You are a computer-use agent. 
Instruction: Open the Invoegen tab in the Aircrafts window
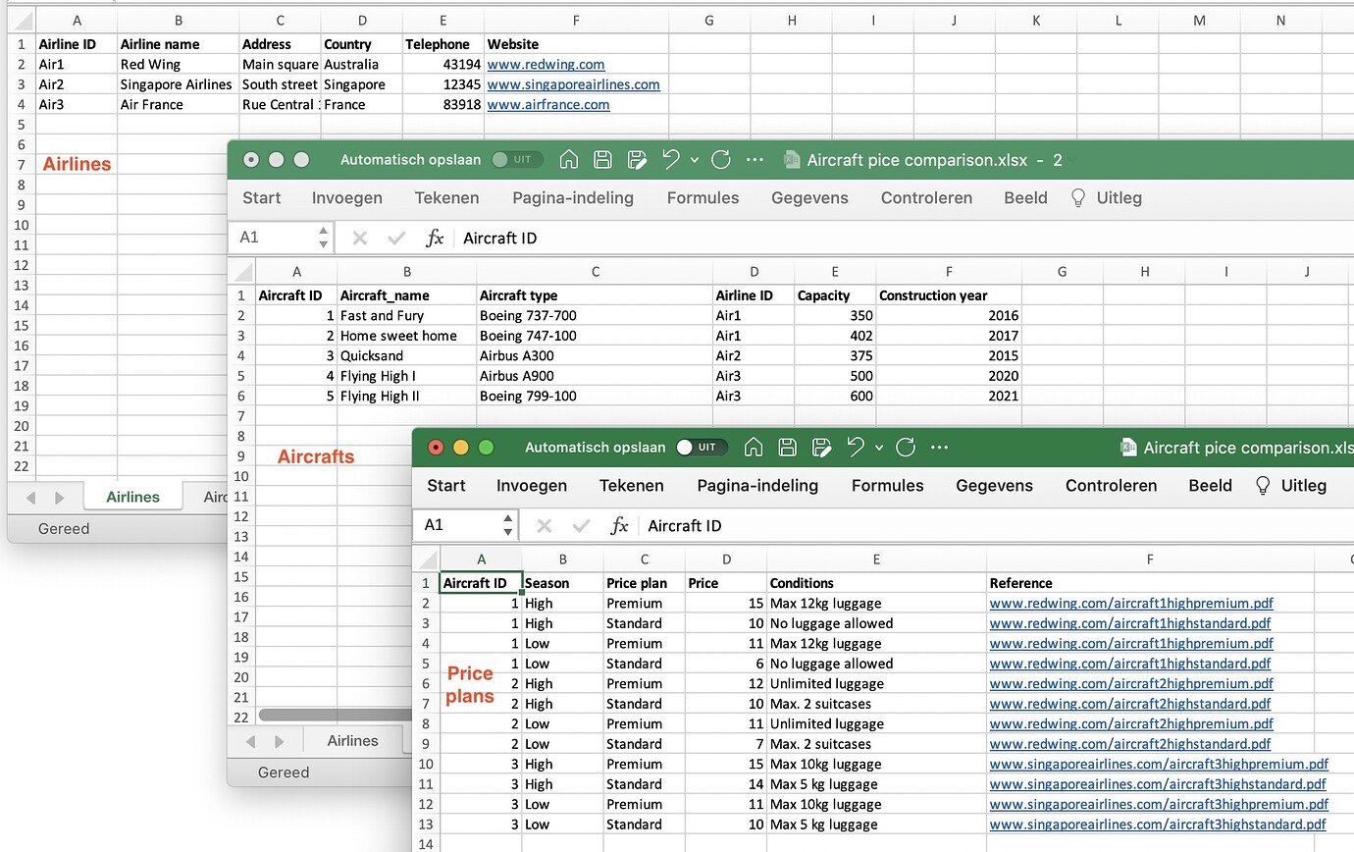point(347,198)
